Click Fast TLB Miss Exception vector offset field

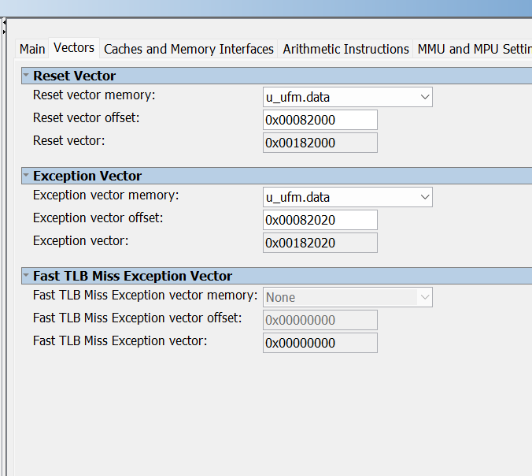tap(320, 320)
